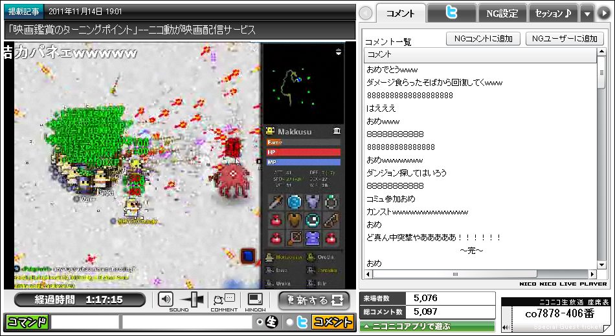Screen dimensions: 615x336
Task: Click comment list vertical scrollbar thumb
Action: tap(601, 73)
